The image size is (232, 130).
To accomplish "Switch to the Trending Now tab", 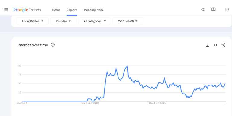I will coord(93,10).
